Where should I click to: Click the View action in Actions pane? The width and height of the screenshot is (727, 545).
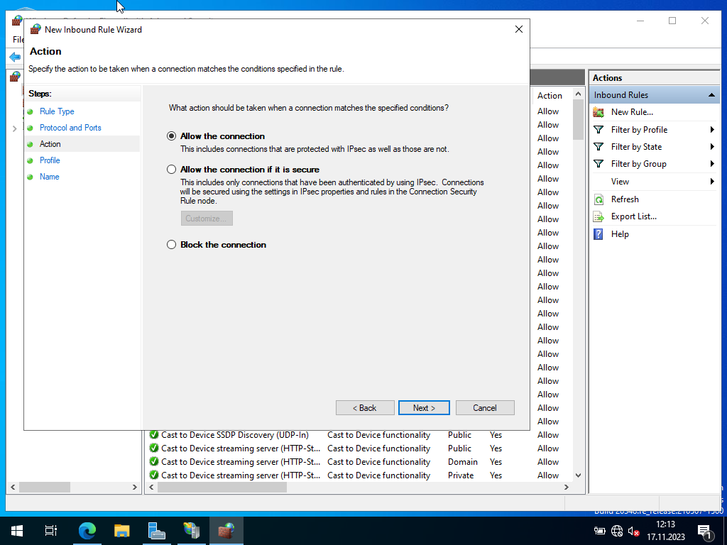[x=620, y=182]
